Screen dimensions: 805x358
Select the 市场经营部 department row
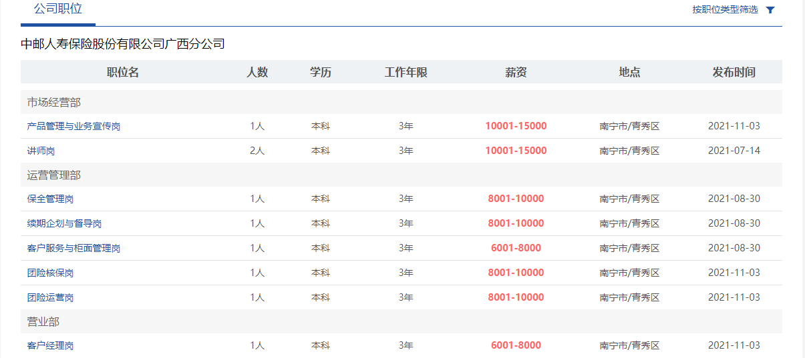[x=401, y=102]
